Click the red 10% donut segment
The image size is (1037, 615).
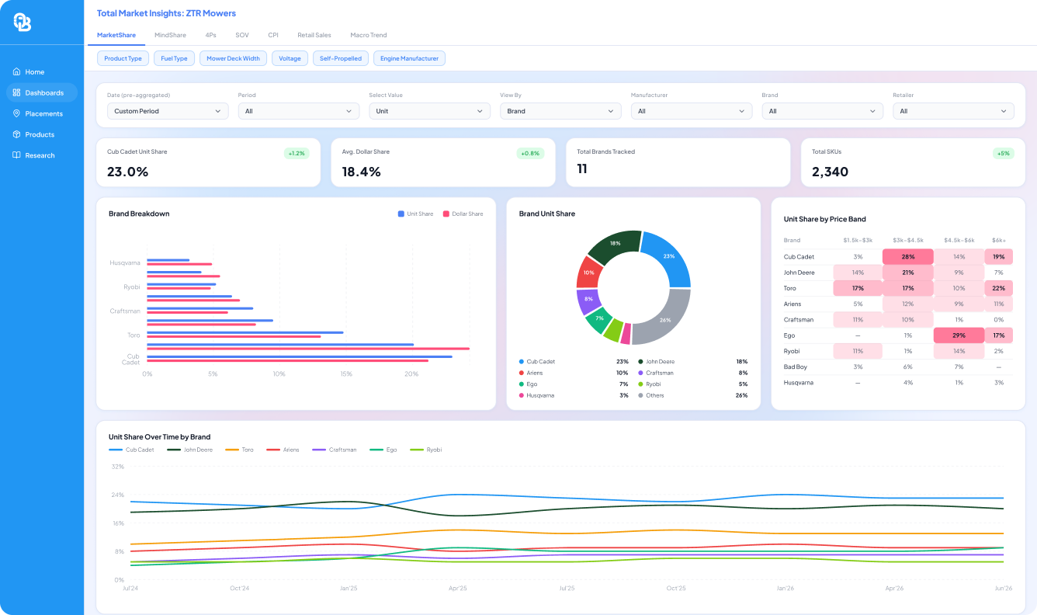(588, 273)
